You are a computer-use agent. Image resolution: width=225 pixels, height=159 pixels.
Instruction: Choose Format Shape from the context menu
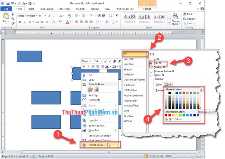tap(97, 145)
